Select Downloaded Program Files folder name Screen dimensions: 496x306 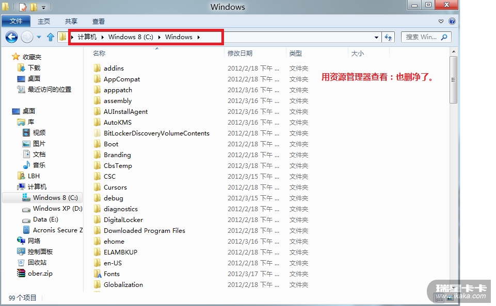[144, 230]
